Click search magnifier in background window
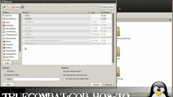 click(120, 9)
